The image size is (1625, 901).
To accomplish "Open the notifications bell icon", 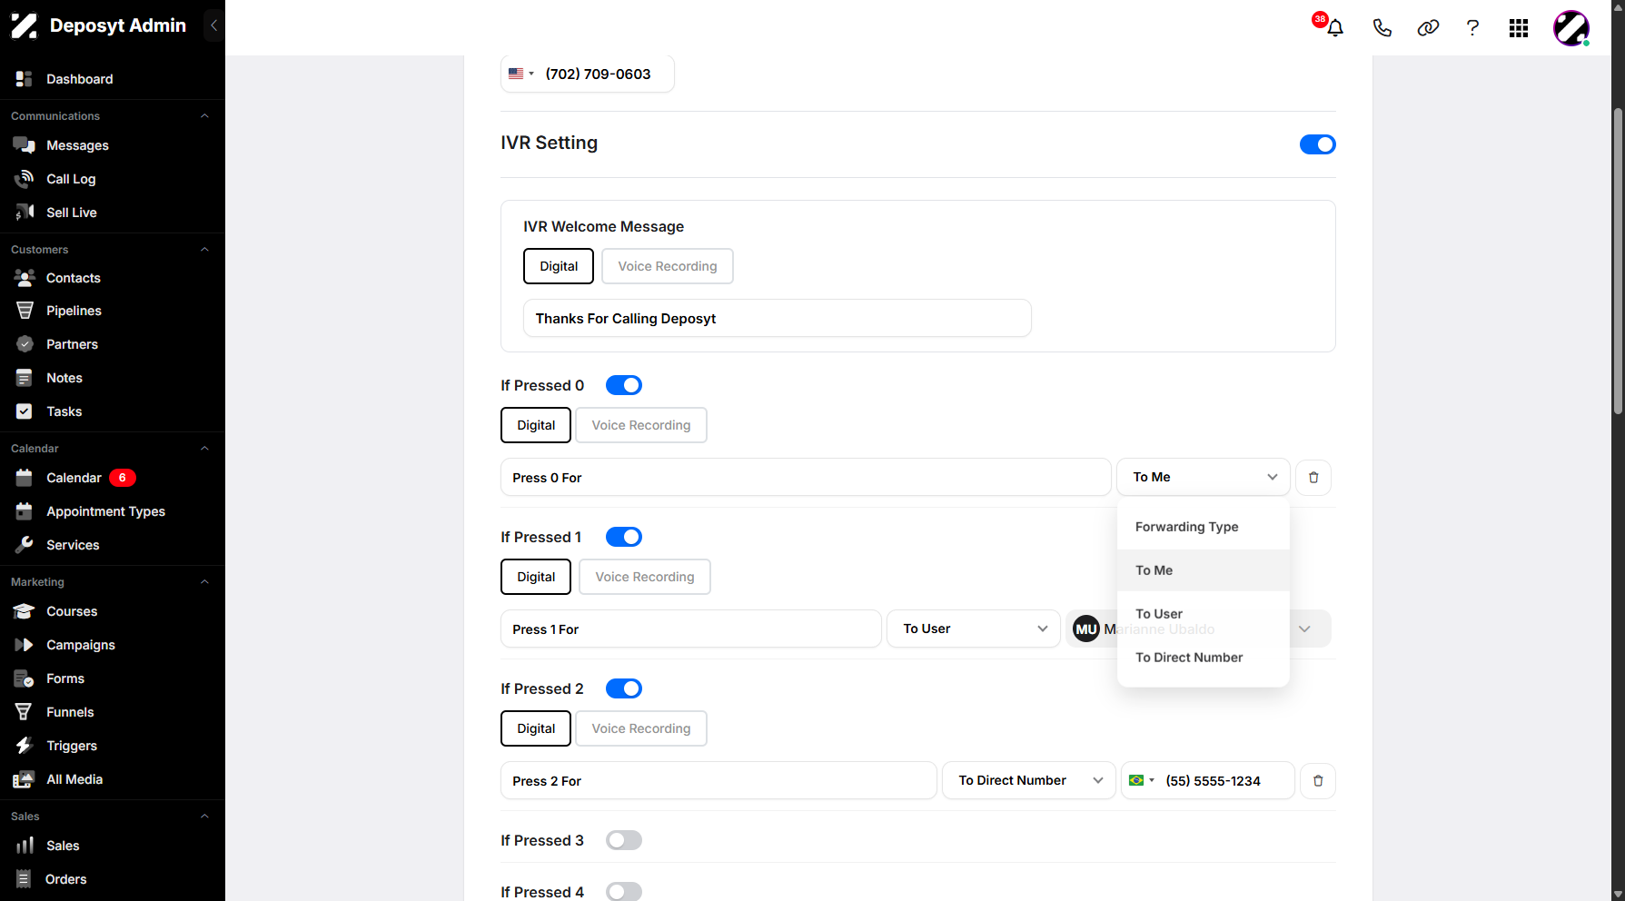I will (x=1334, y=28).
